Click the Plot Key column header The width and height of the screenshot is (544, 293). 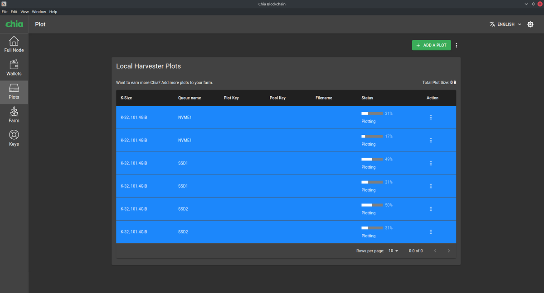[231, 98]
